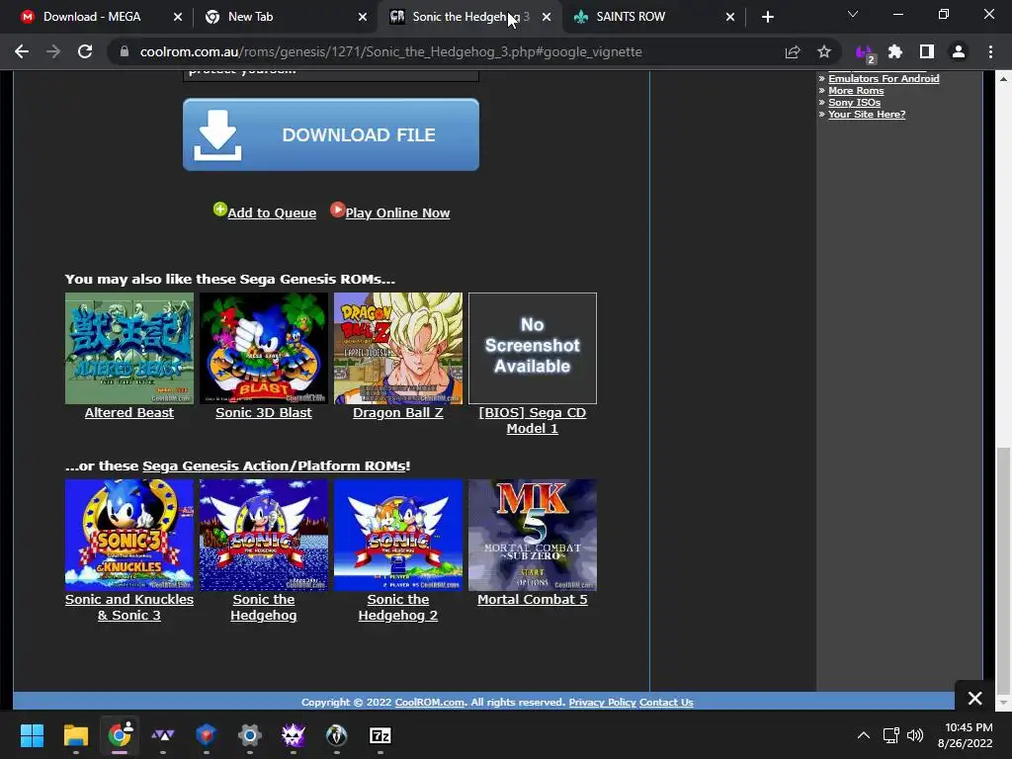Image resolution: width=1012 pixels, height=759 pixels.
Task: Select the Sonic the Hedgehog 3 tab
Action: [x=470, y=17]
